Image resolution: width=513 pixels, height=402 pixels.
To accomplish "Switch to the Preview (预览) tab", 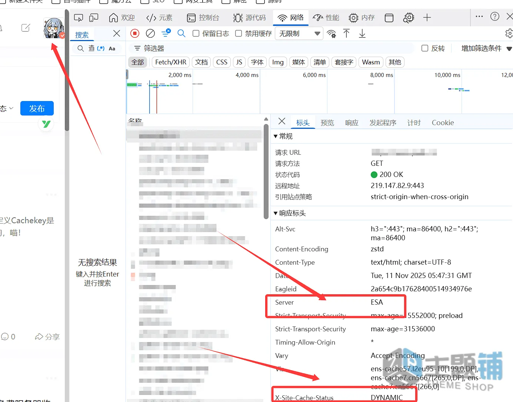I will click(x=327, y=123).
